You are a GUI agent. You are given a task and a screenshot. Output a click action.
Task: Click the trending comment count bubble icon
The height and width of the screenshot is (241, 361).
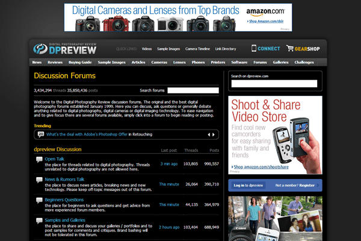(41, 134)
